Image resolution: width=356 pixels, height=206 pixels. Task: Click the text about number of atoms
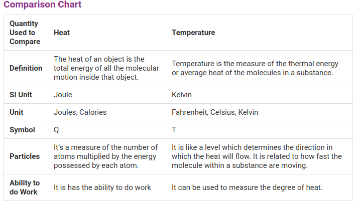(105, 156)
